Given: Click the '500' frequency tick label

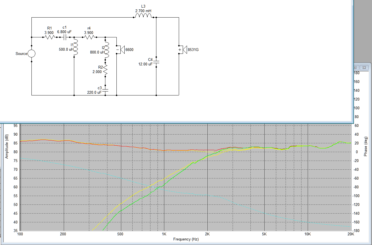Looking at the screenshot, I should coord(121,234).
